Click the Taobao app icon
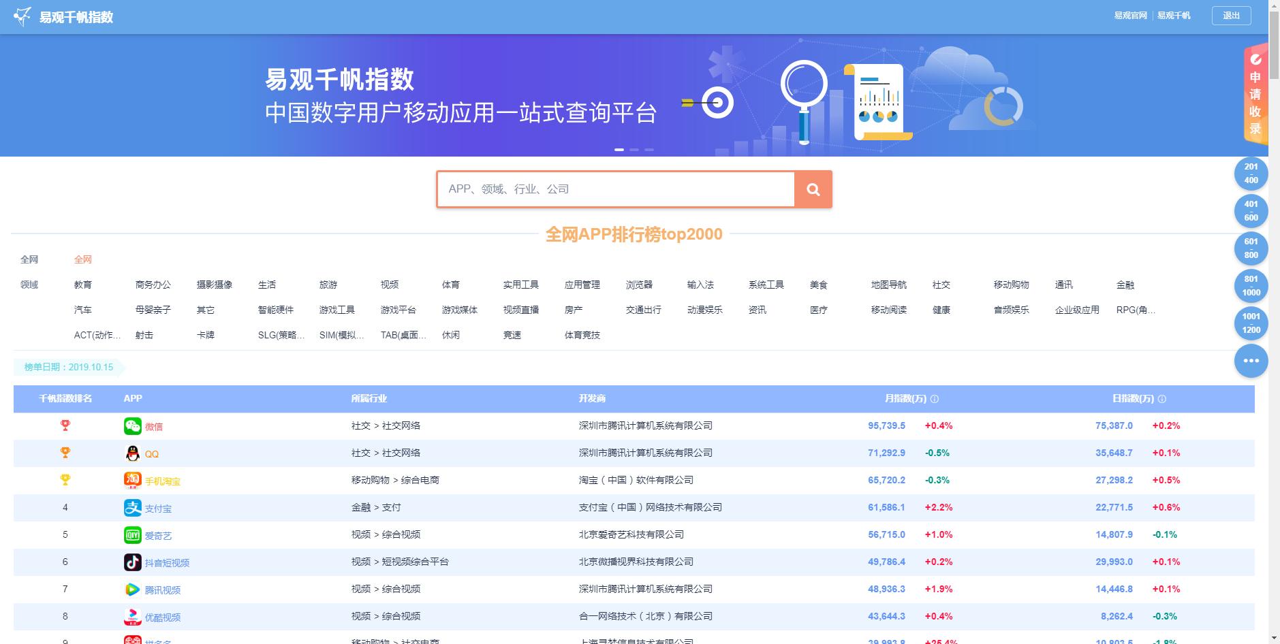 tap(132, 480)
